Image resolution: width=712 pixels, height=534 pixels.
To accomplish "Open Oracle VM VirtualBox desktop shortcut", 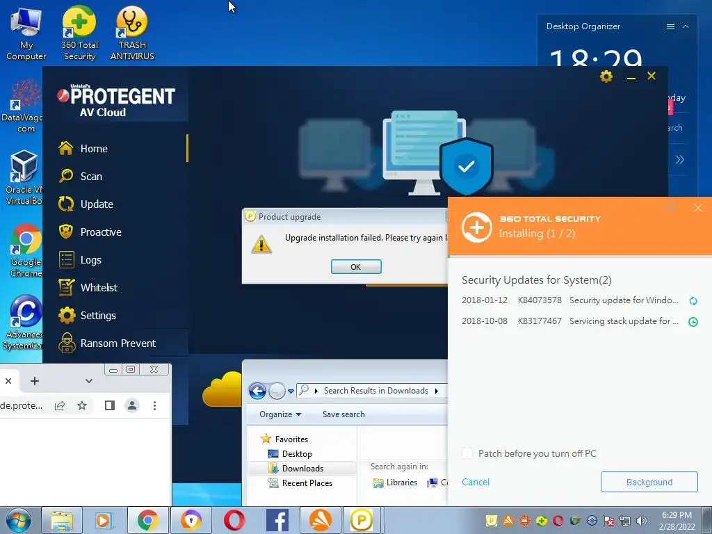I will click(x=24, y=178).
